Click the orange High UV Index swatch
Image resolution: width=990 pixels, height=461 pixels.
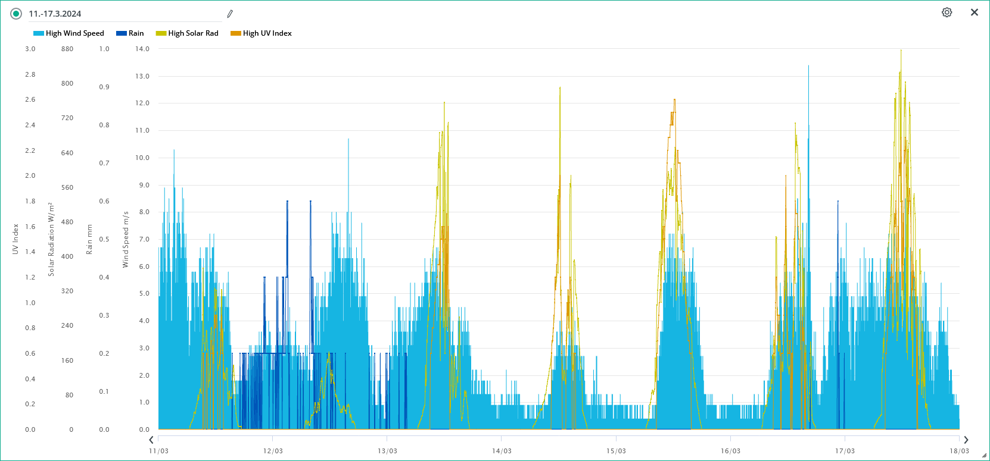coord(236,33)
